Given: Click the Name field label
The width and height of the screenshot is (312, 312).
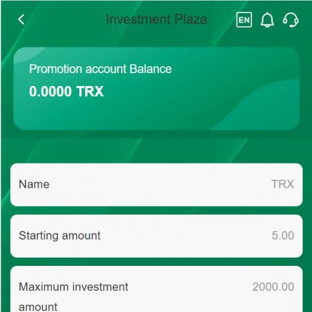Looking at the screenshot, I should [x=34, y=184].
